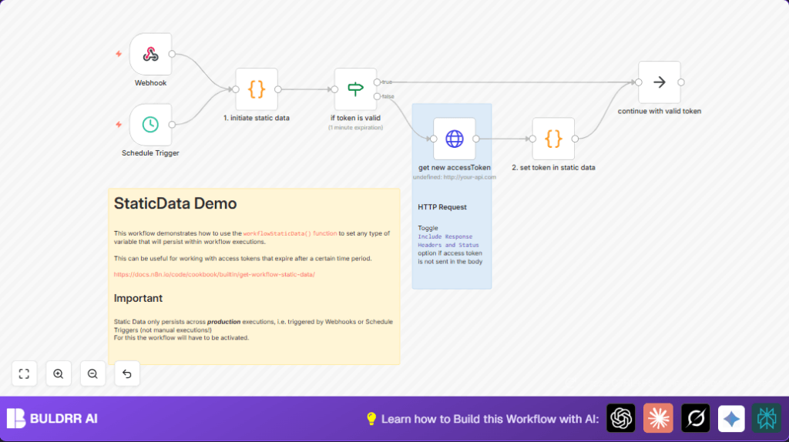Select the Webhook trigger node
789x442 pixels.
coord(150,54)
